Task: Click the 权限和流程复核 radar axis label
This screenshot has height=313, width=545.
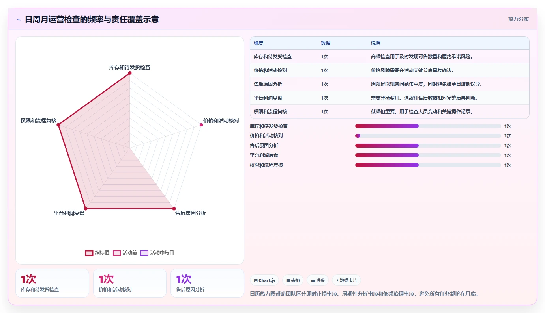Action: [x=39, y=120]
